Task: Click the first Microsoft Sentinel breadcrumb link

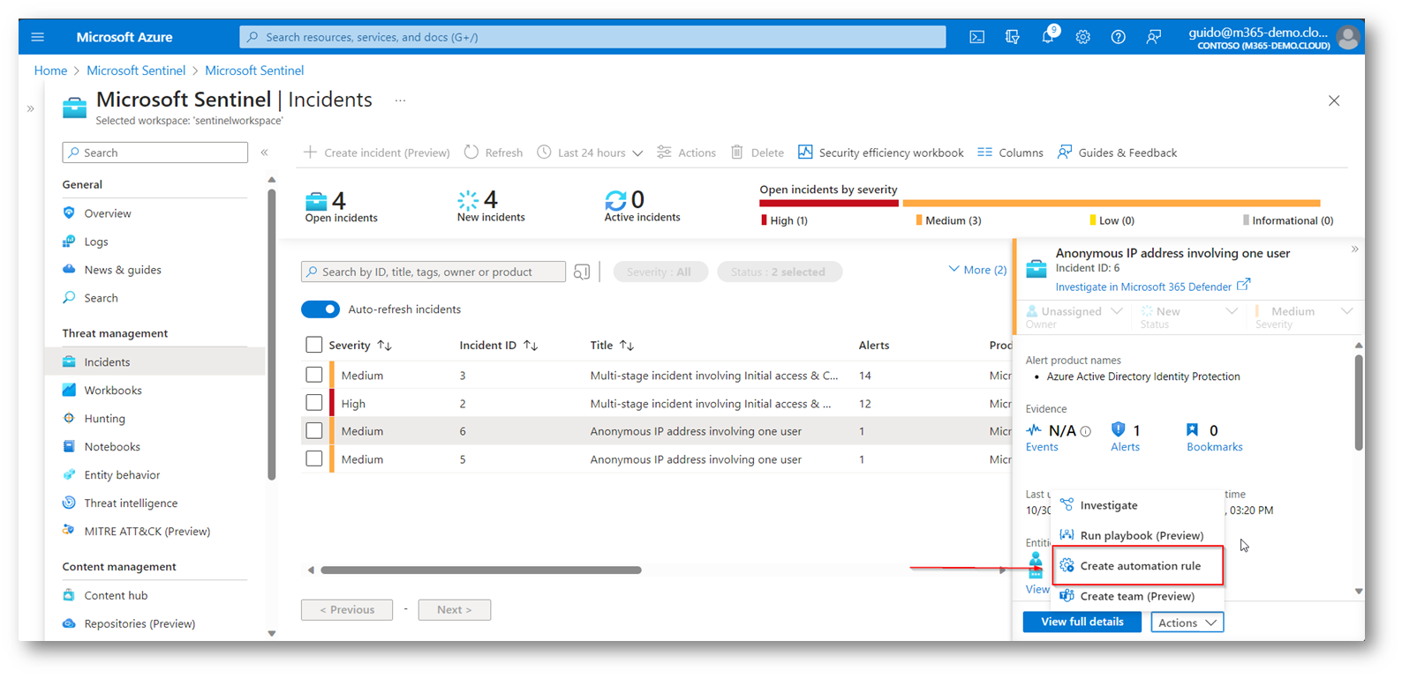Action: (136, 71)
